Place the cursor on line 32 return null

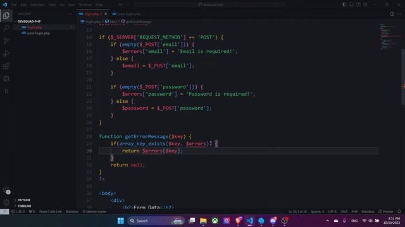[128, 165]
